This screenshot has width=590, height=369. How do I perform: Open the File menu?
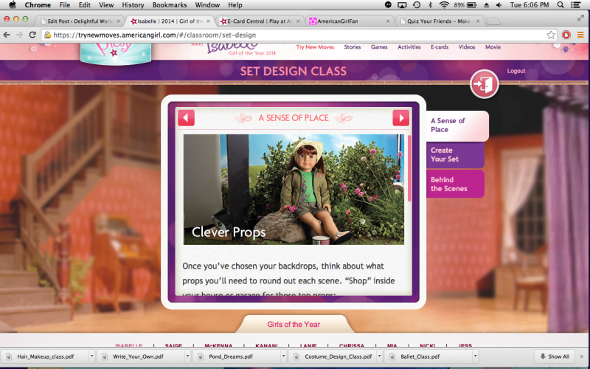click(65, 5)
